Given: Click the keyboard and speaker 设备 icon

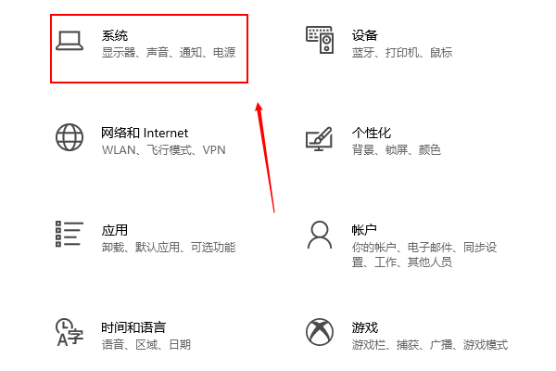Looking at the screenshot, I should tap(320, 40).
